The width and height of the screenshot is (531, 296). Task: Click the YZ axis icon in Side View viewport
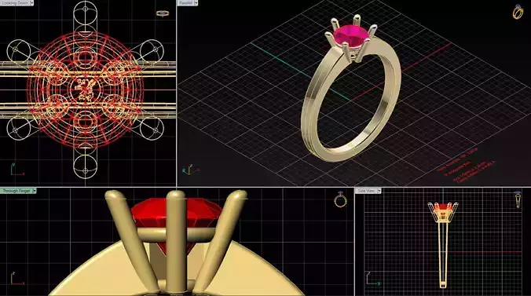(372, 279)
